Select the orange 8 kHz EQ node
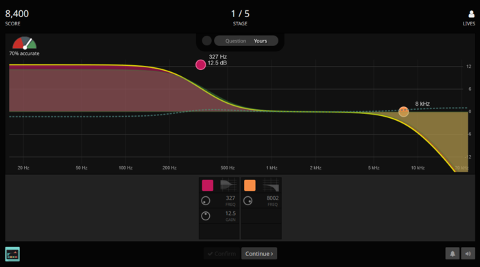 pos(403,112)
